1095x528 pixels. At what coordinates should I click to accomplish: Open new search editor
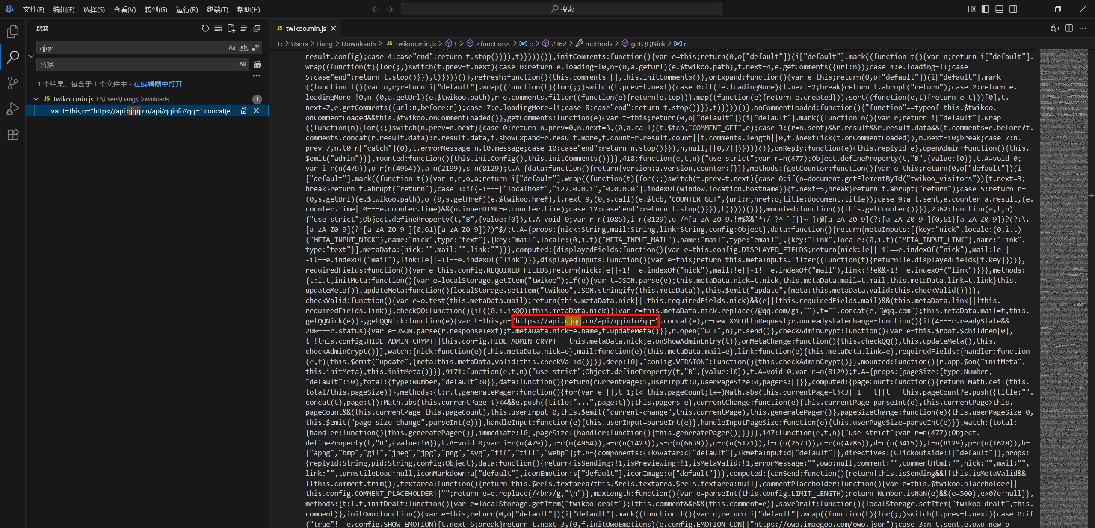click(231, 28)
